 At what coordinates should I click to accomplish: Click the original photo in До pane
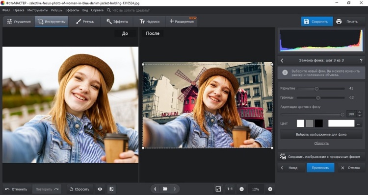pyautogui.click(x=70, y=105)
